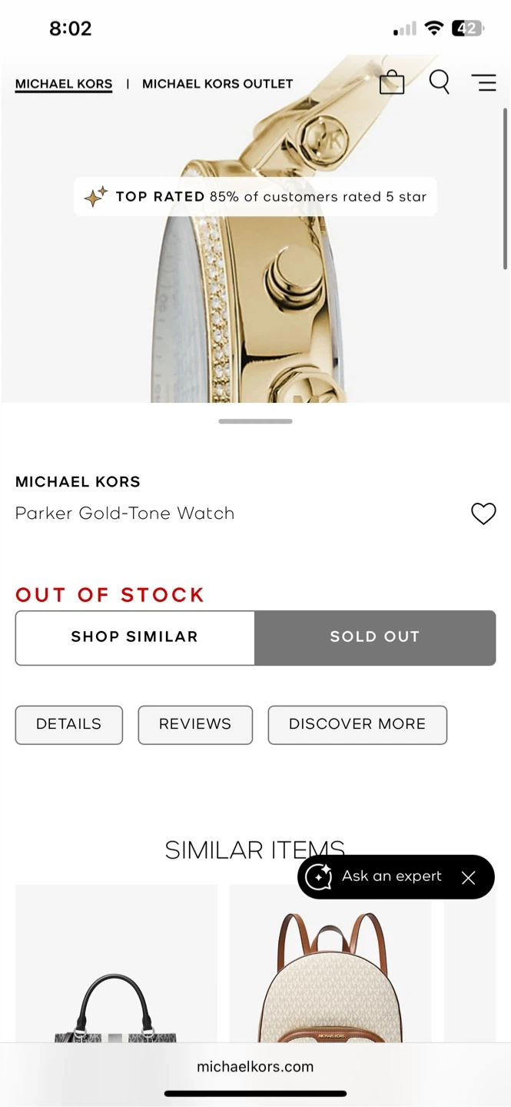Tap the michaelkors.com address bar
The image size is (511, 1107).
(x=255, y=1066)
